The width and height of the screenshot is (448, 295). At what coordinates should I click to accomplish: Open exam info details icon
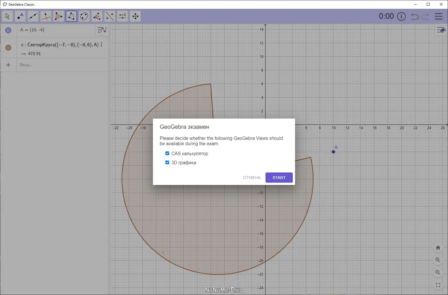401,16
